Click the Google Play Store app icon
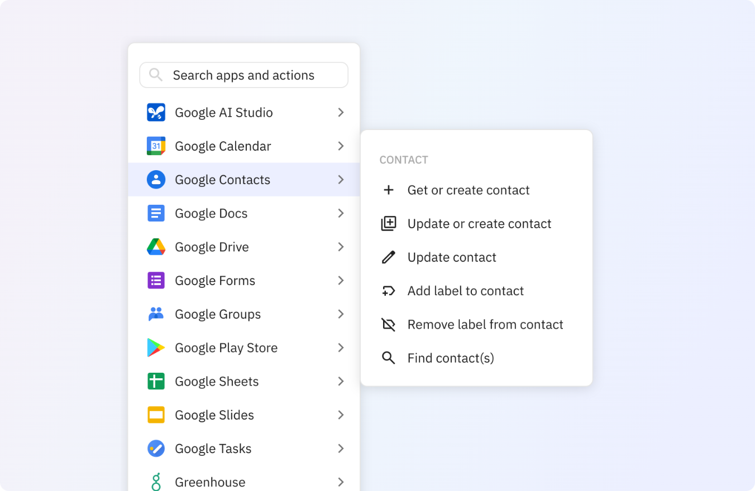Image resolution: width=755 pixels, height=491 pixels. 156,348
